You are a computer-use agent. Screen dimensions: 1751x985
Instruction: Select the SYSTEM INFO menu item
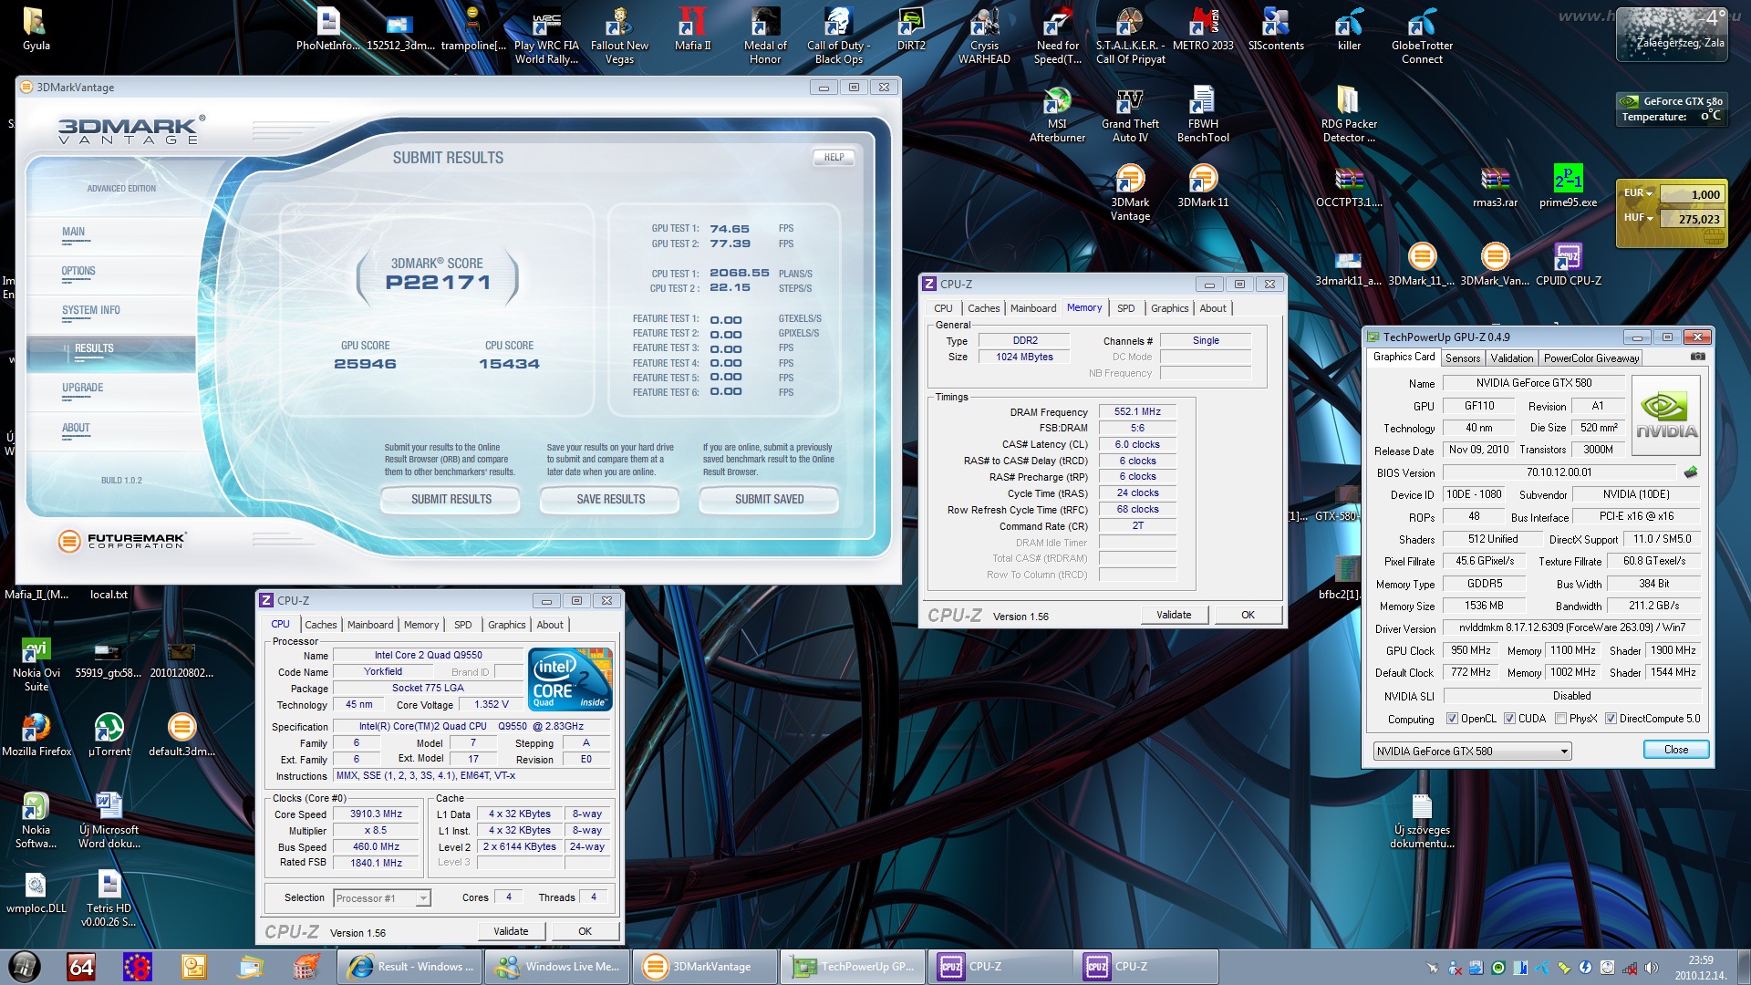91,311
